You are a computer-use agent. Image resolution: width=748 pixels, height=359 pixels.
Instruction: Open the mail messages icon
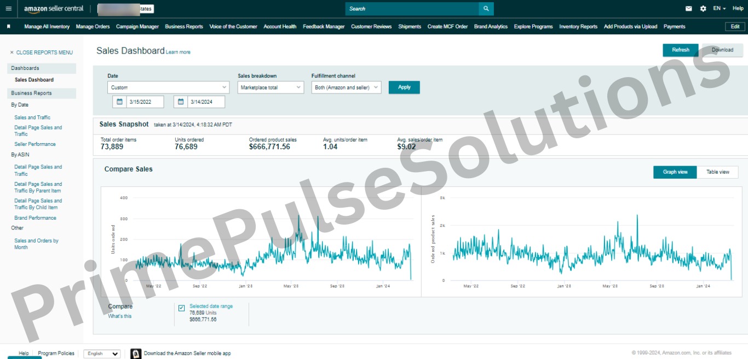pyautogui.click(x=689, y=9)
